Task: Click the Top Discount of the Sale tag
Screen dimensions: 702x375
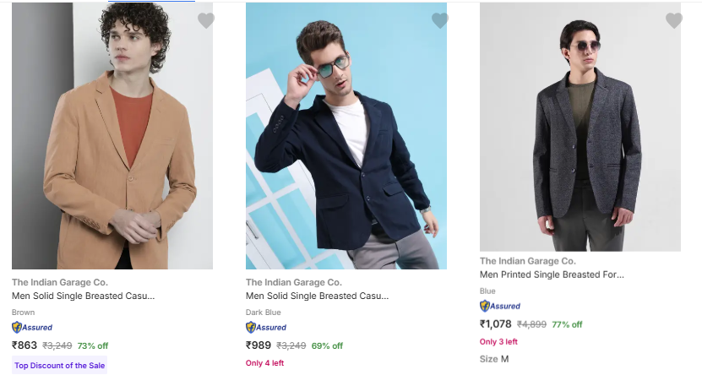Action: (x=59, y=366)
